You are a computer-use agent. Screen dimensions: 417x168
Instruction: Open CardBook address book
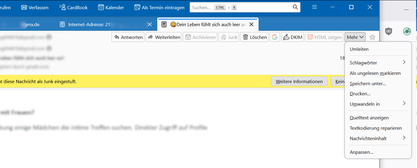click(x=73, y=7)
